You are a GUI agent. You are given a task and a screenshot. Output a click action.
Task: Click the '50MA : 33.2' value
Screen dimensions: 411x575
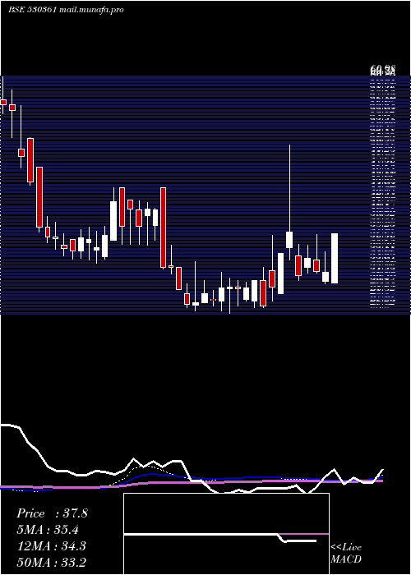(x=52, y=562)
